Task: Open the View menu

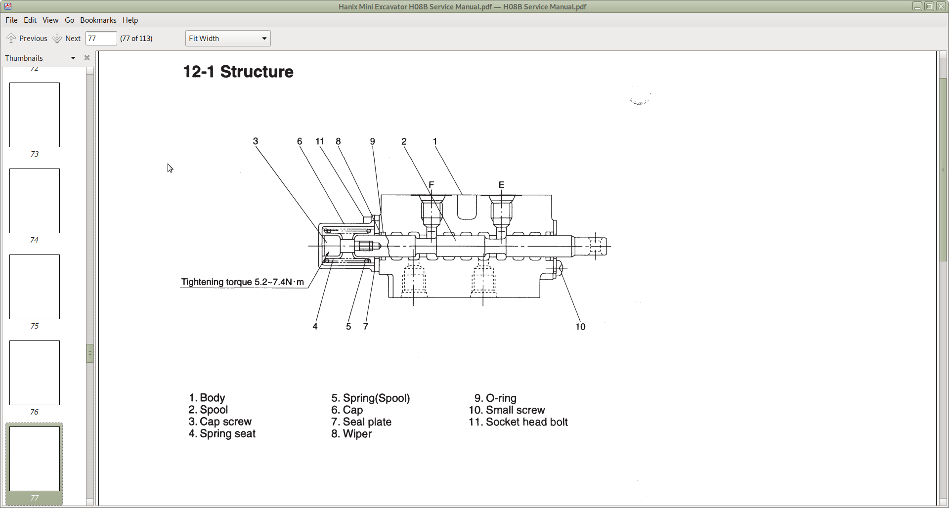Action: pos(50,20)
